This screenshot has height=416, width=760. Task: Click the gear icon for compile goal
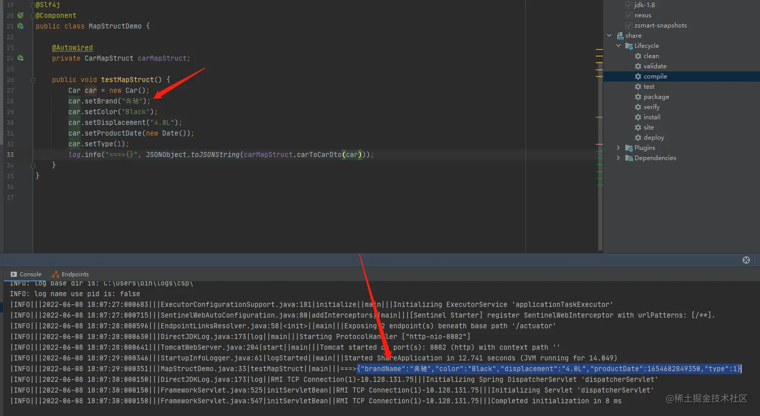638,76
